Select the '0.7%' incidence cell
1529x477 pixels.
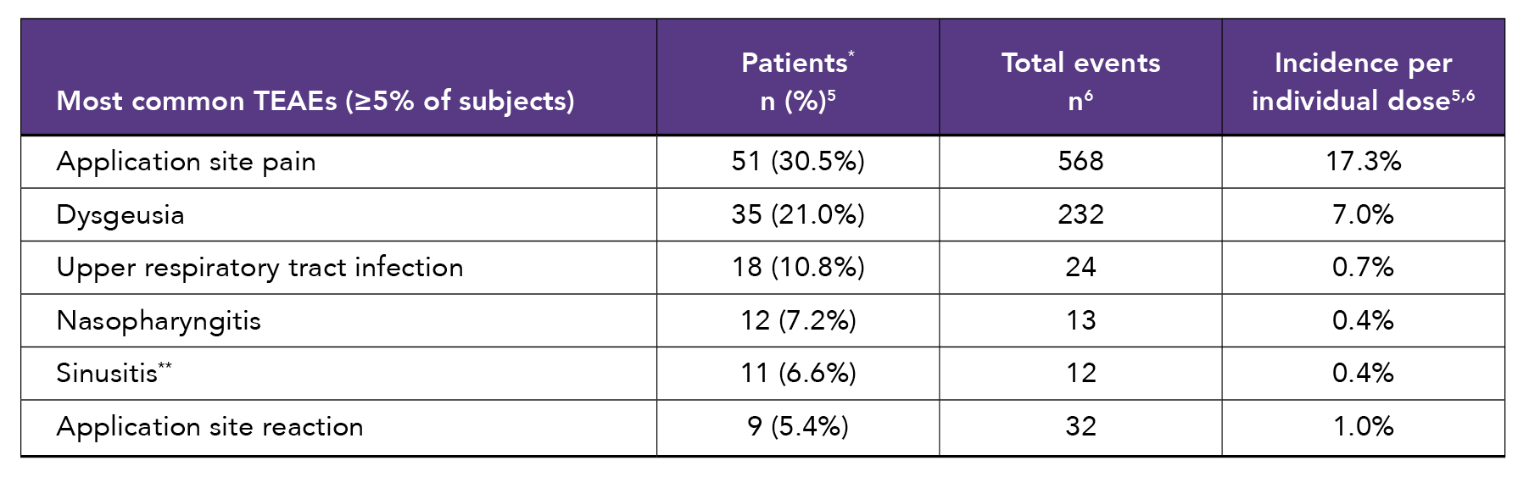tap(1363, 268)
